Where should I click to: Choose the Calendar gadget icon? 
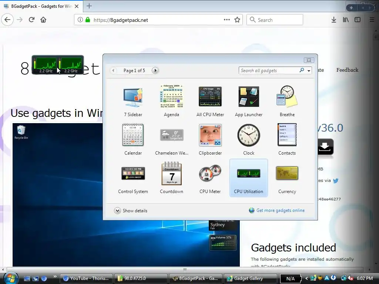(133, 135)
